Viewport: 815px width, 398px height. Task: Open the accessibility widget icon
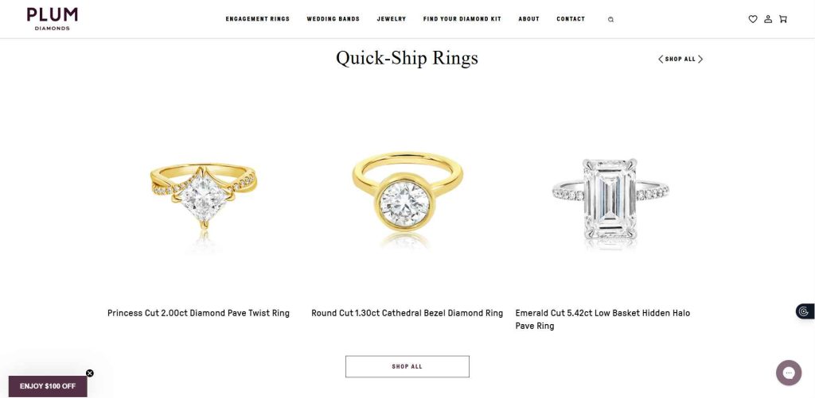805,311
